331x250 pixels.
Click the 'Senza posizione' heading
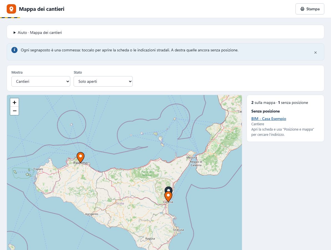click(x=265, y=111)
